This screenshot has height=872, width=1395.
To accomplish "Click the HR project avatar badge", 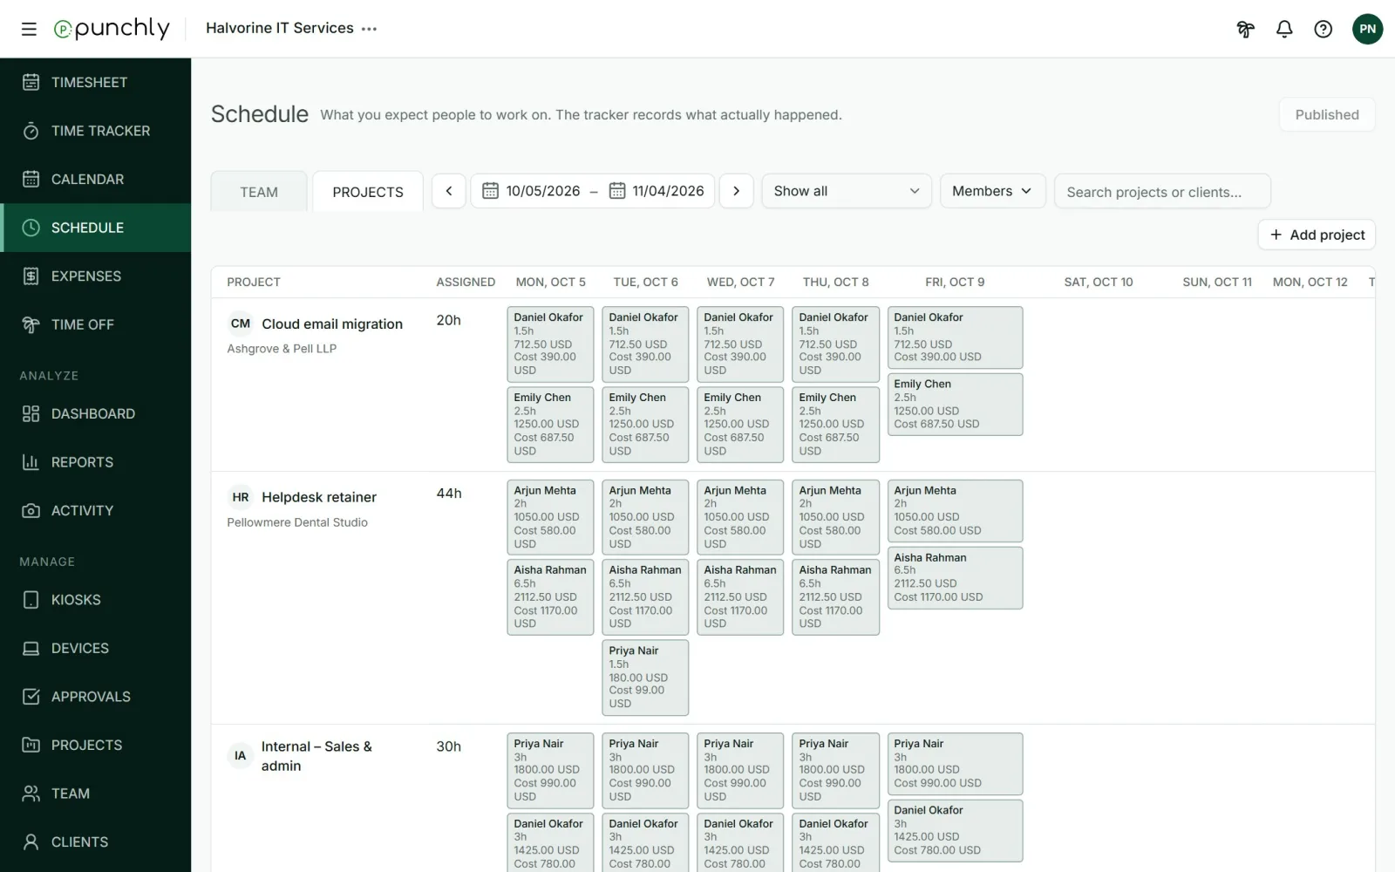I will tap(241, 497).
